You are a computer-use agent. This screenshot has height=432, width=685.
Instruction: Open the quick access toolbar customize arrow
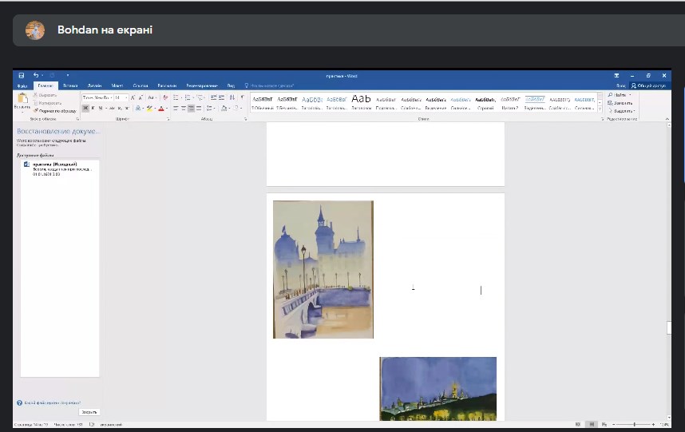pyautogui.click(x=68, y=76)
